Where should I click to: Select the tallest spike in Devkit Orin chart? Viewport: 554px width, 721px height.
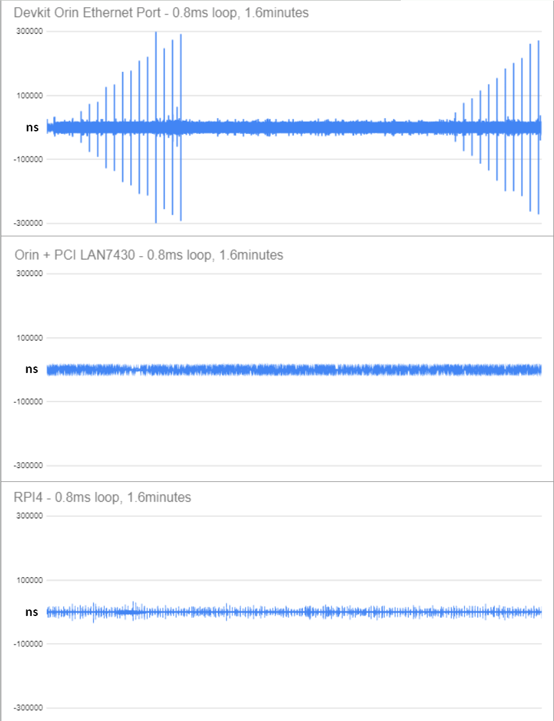point(156,127)
